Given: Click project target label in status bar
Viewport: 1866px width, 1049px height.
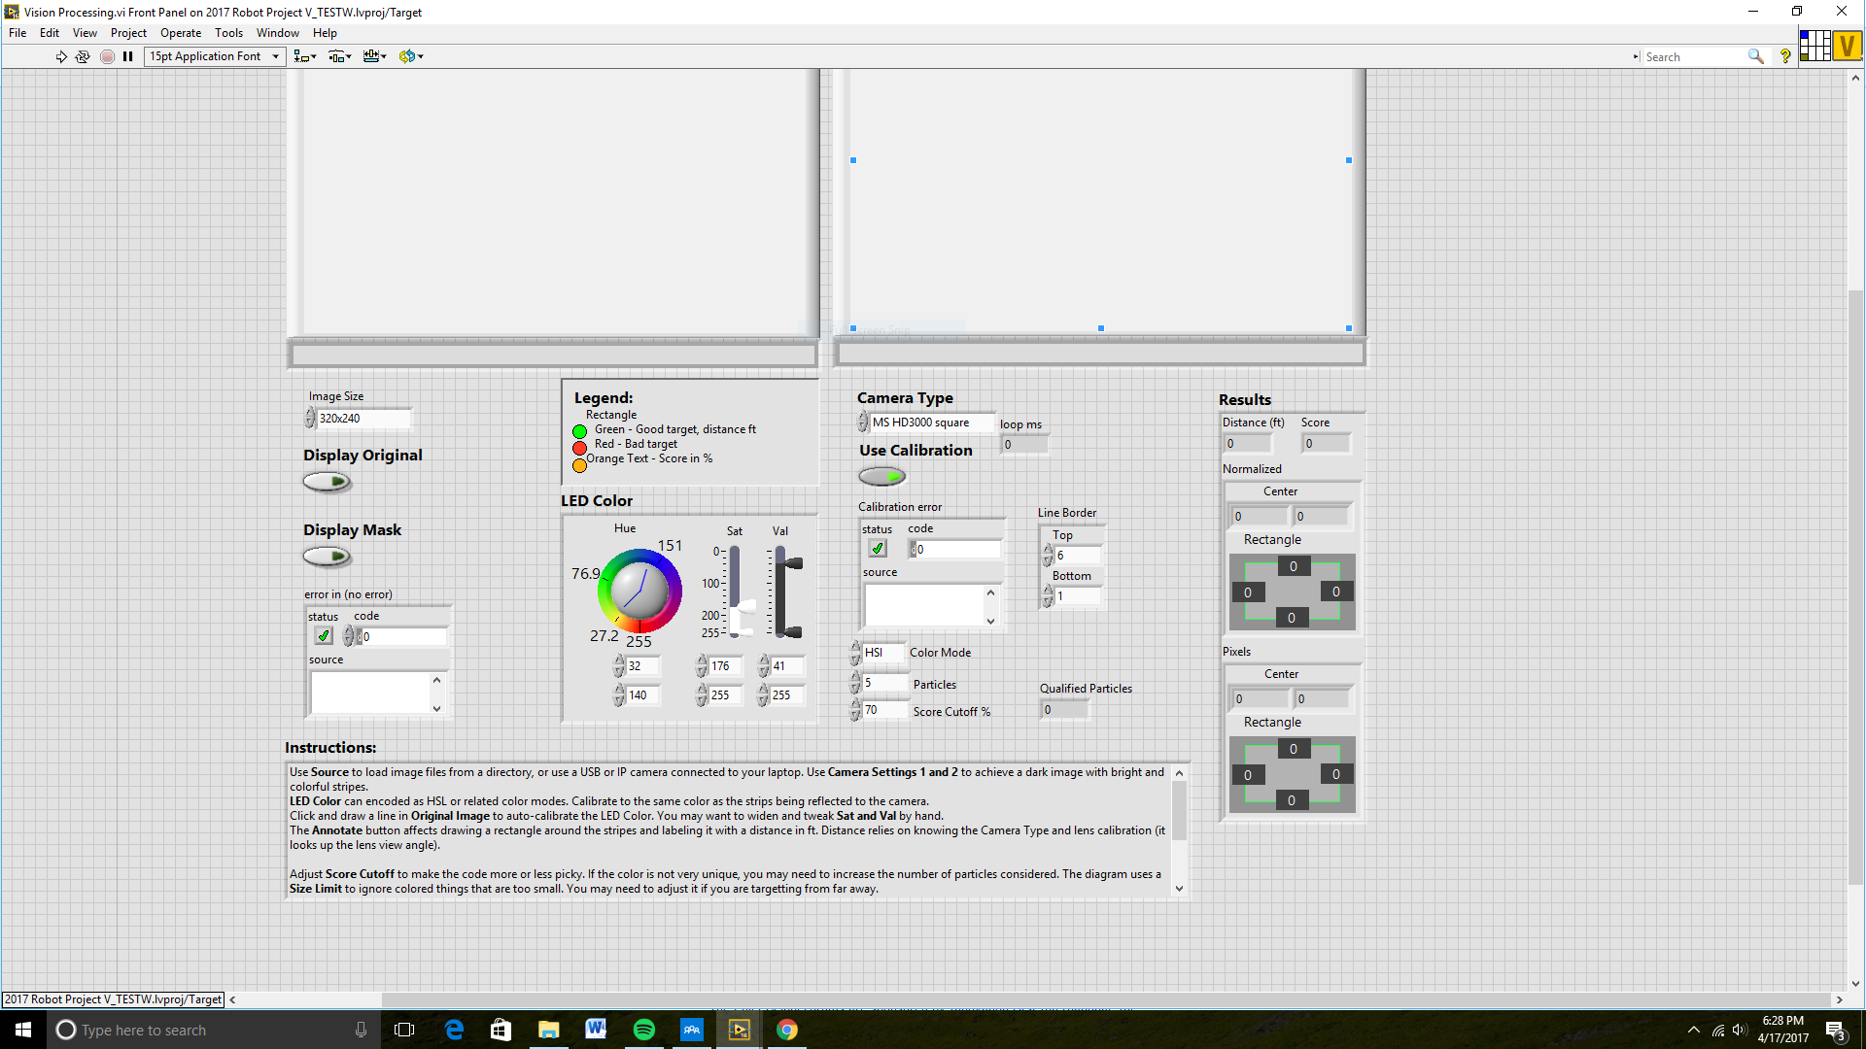Looking at the screenshot, I should coord(113,999).
